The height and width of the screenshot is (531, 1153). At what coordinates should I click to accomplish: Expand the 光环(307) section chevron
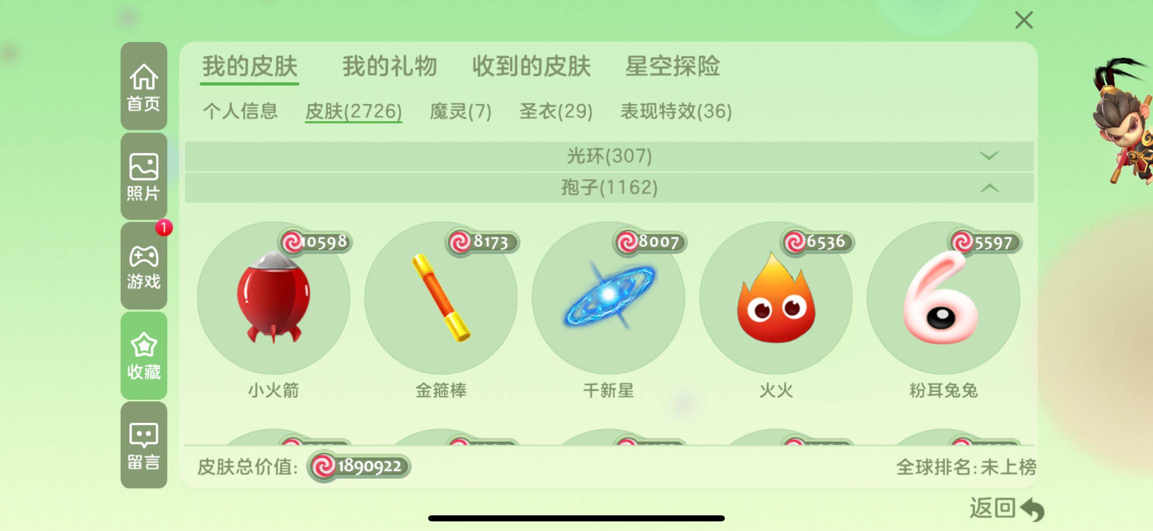click(989, 155)
